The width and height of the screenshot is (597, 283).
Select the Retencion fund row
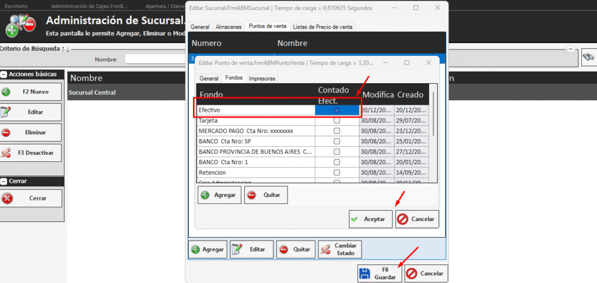255,173
